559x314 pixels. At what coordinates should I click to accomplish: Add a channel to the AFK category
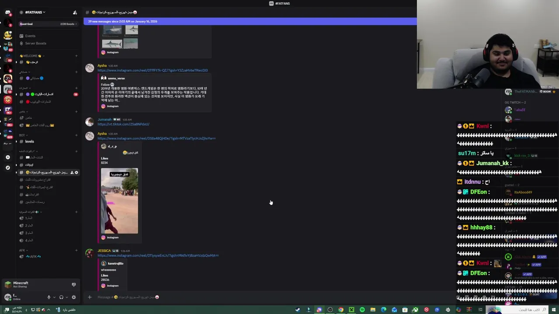pyautogui.click(x=76, y=250)
